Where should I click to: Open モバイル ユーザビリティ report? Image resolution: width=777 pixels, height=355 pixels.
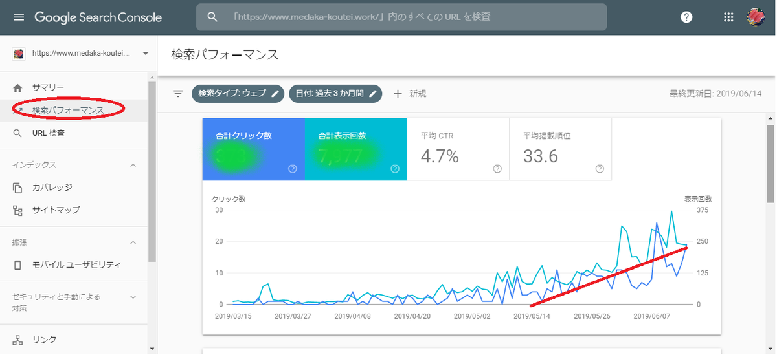(76, 265)
